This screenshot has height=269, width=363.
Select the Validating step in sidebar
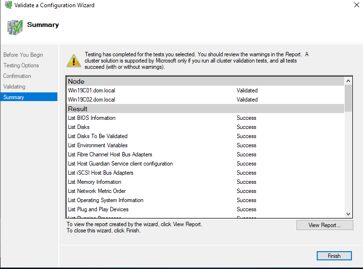pyautogui.click(x=14, y=87)
